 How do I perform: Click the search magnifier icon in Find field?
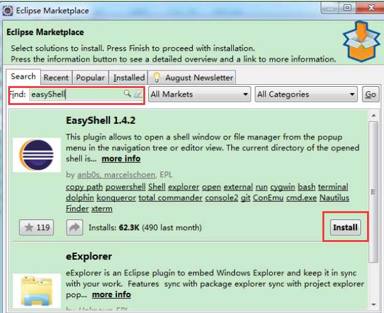tap(127, 93)
